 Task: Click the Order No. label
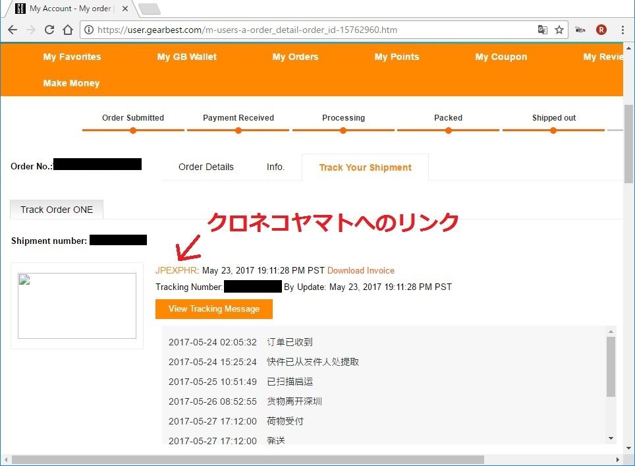coord(32,166)
